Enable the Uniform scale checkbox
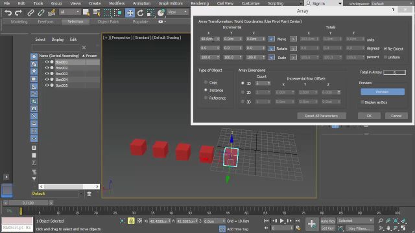 click(385, 57)
